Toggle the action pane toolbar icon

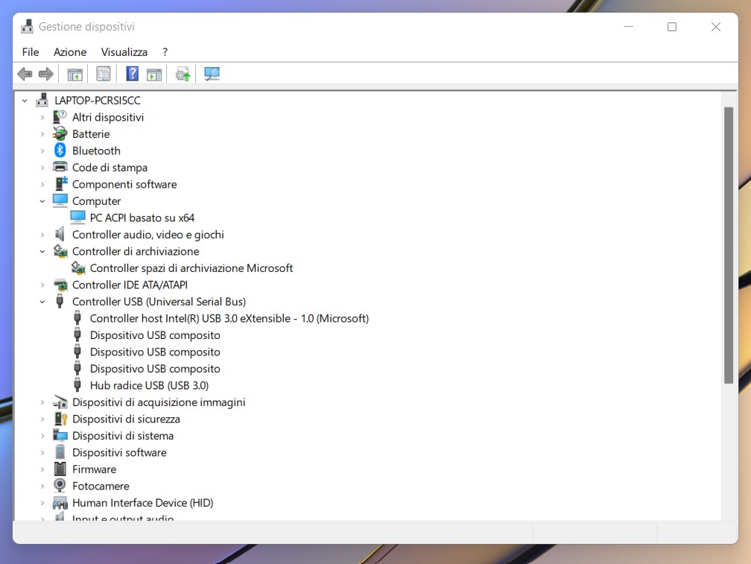154,75
